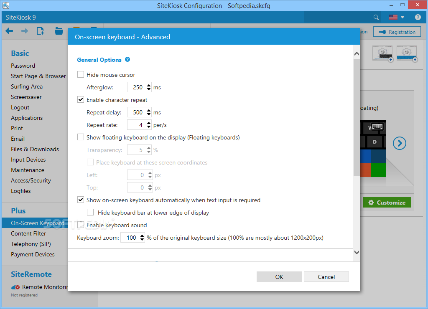Viewport: 428px width, 309px height.
Task: Check Show floating keyboard on the display
Action: point(81,137)
